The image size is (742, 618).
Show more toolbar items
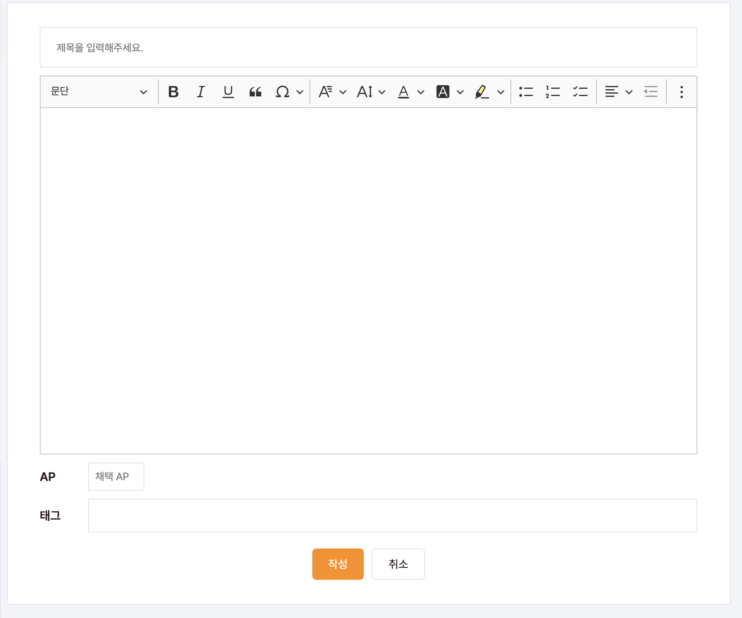coord(681,92)
